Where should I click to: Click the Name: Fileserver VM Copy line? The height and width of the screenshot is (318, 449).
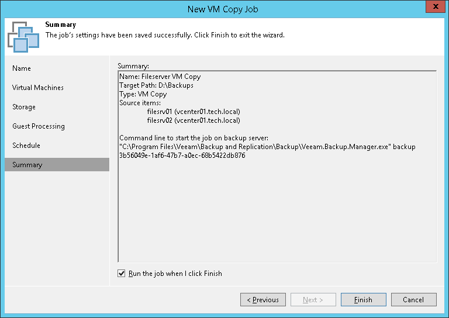coord(159,77)
